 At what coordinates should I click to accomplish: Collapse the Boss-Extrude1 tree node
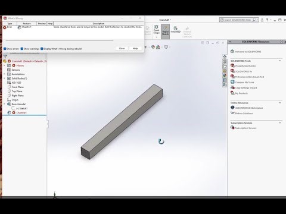(x=4, y=104)
